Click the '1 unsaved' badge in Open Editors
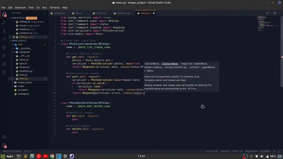 [31, 18]
